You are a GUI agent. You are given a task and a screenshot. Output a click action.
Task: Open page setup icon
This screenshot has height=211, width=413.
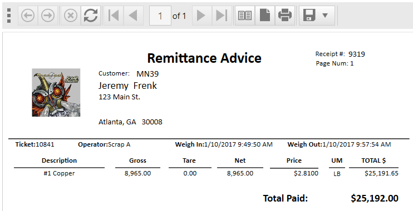pyautogui.click(x=265, y=16)
